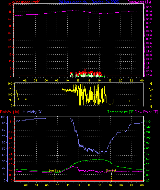The width and height of the screenshot is (160, 190).
Task: Click the "Dew Point (°F)" legend label
Action: coord(147,112)
